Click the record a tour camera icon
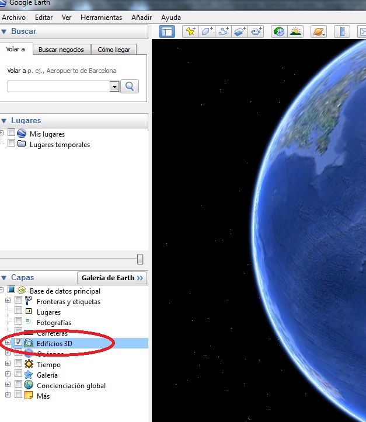The width and height of the screenshot is (366, 422). pos(256,32)
